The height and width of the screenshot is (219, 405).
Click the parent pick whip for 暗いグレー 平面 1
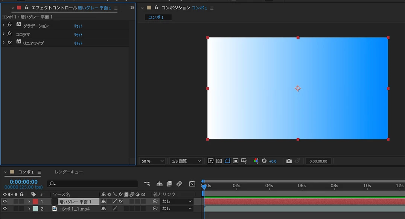[x=155, y=201]
